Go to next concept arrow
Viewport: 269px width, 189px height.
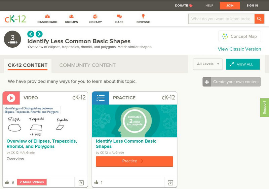click(x=39, y=34)
